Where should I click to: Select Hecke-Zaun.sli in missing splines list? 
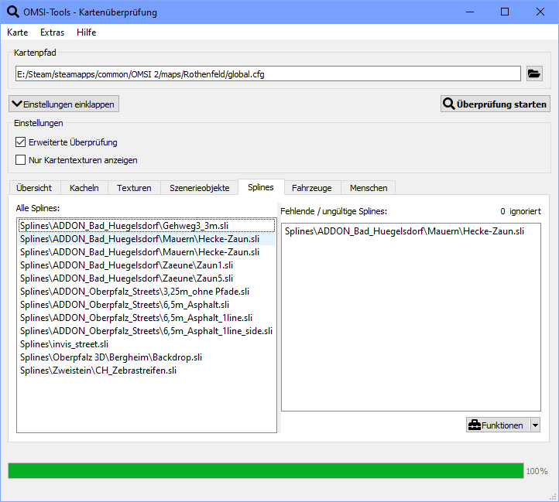[404, 231]
